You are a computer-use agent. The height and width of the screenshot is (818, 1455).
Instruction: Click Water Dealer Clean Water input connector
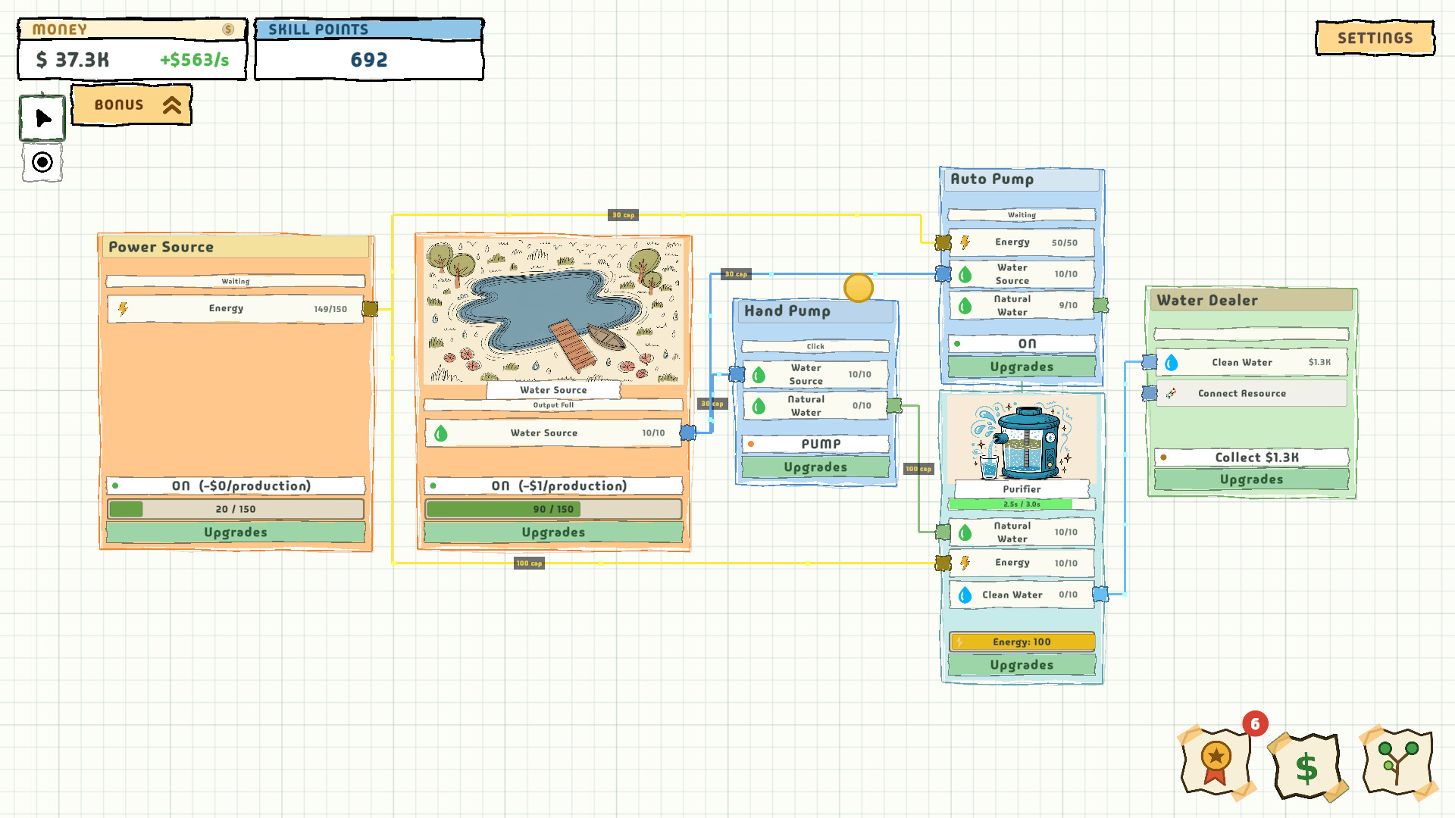coord(1150,362)
